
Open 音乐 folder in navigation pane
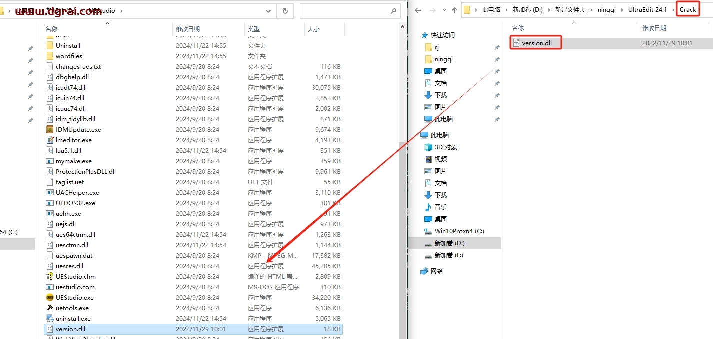tap(435, 207)
